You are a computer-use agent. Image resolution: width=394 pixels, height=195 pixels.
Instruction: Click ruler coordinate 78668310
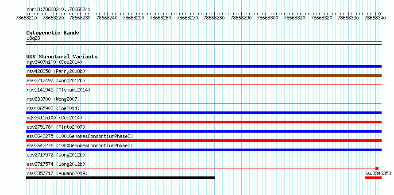(295, 18)
